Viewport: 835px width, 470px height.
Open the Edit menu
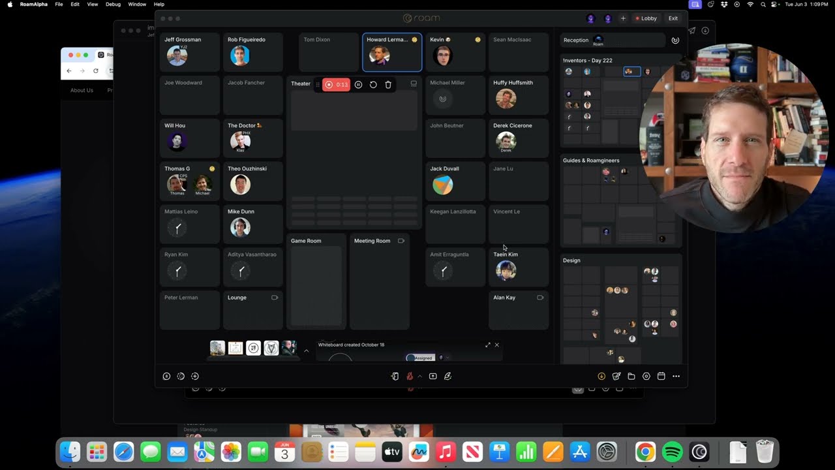[x=75, y=4]
